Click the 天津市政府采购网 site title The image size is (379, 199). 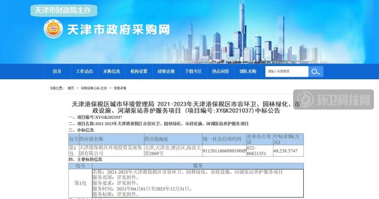click(118, 29)
